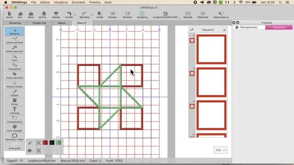This screenshot has width=294, height=165.
Task: Set outline color to none (X box)
Action: pyautogui.click(x=39, y=143)
